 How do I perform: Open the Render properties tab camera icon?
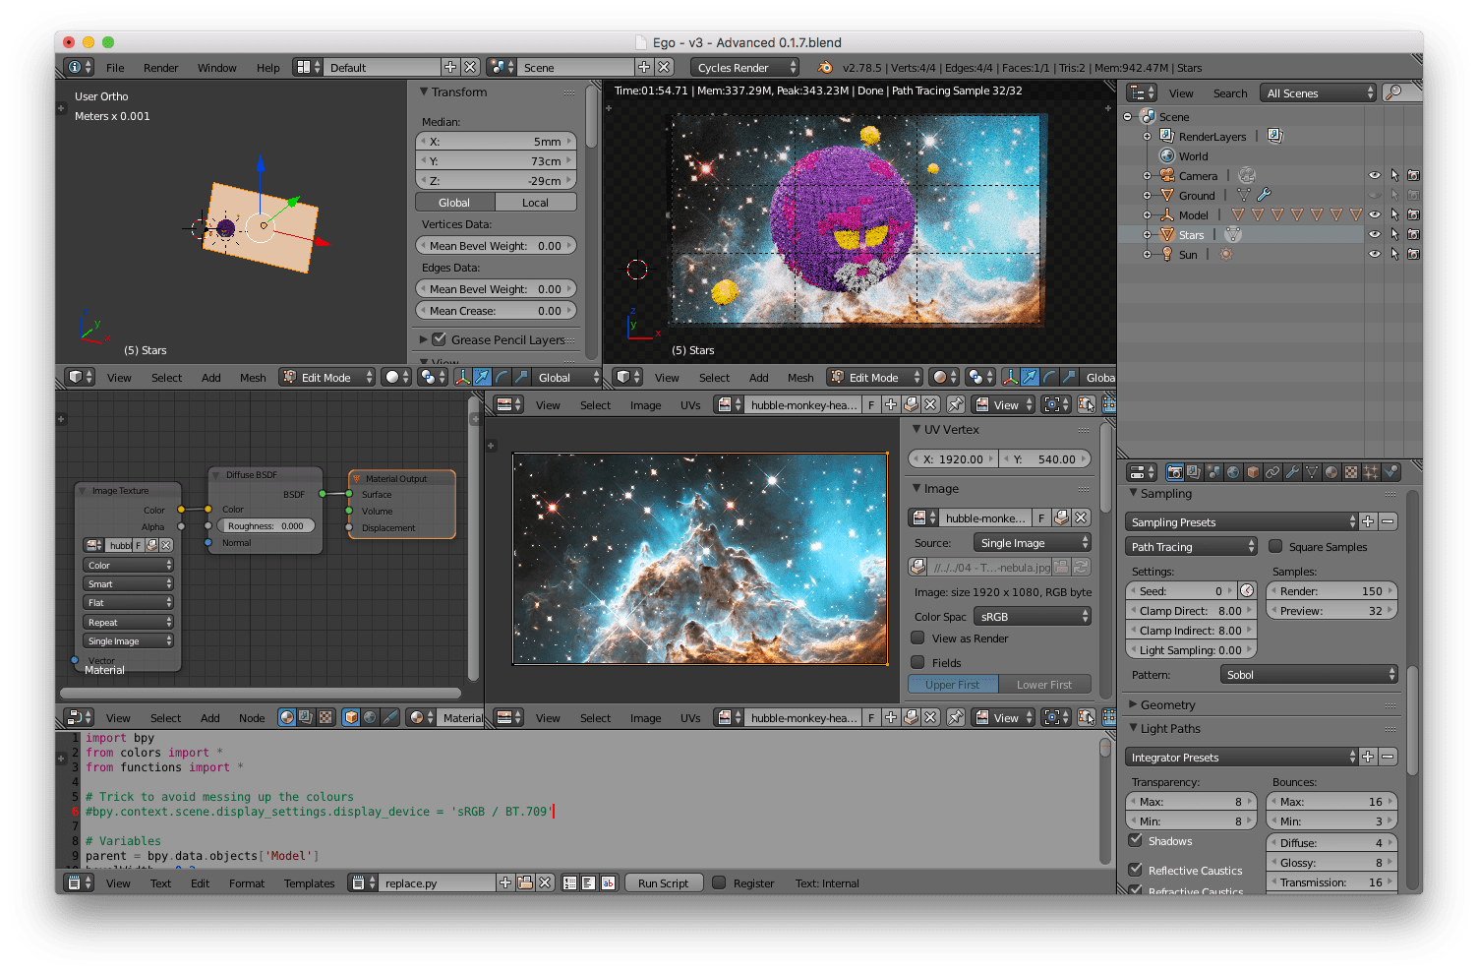(1173, 472)
